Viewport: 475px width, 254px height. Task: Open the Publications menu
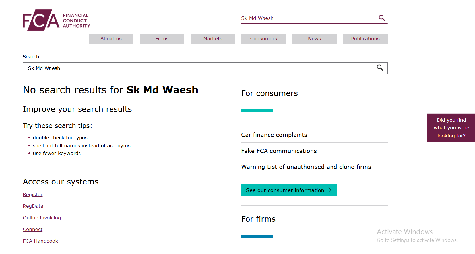(x=365, y=39)
